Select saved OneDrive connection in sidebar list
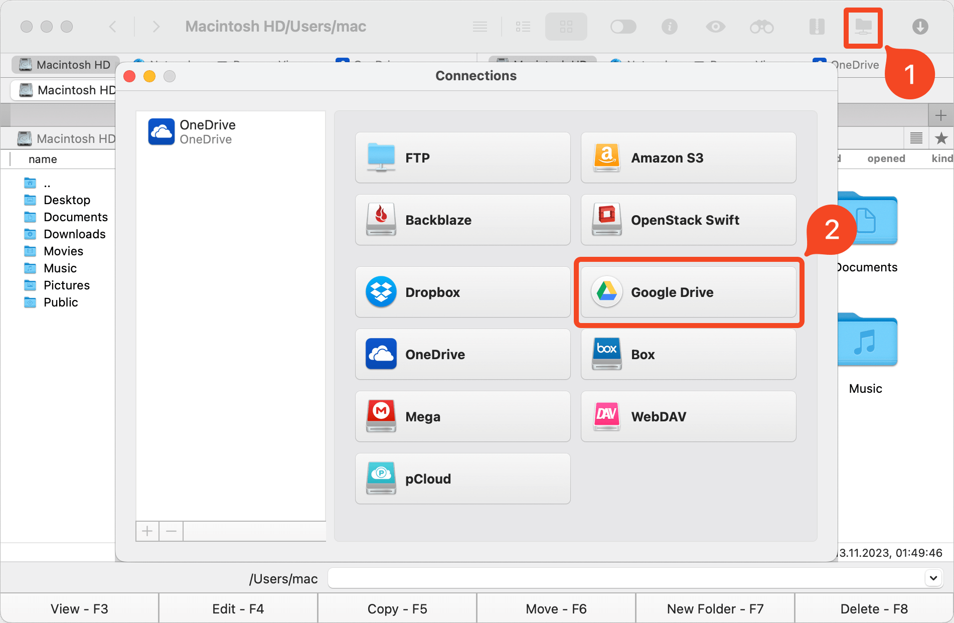Screen dimensions: 954x623 [231, 131]
